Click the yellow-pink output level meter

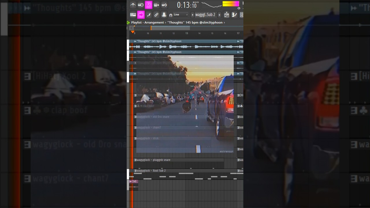(x=231, y=4)
